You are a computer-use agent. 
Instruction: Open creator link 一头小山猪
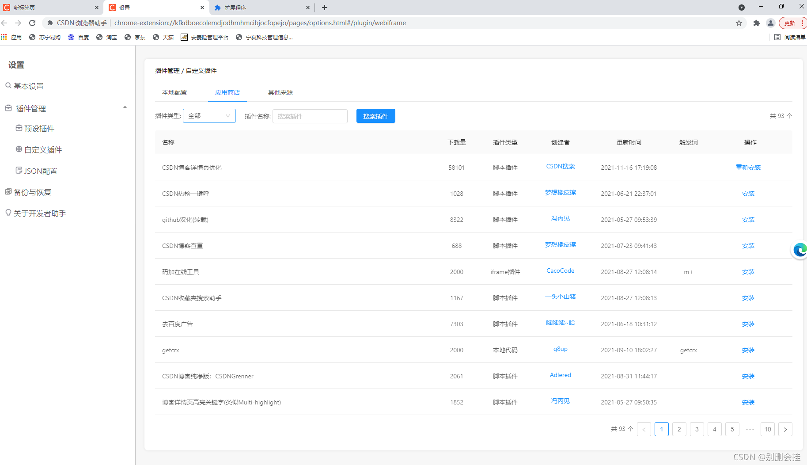[x=561, y=297]
